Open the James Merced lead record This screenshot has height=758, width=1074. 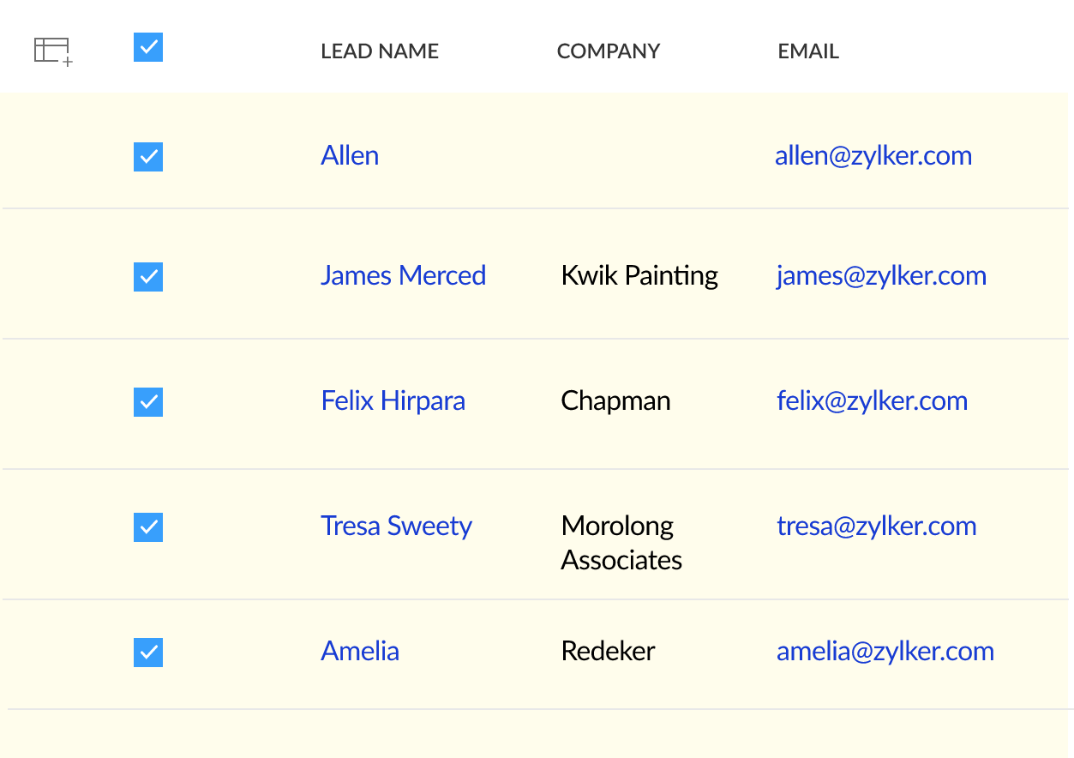[x=403, y=276]
